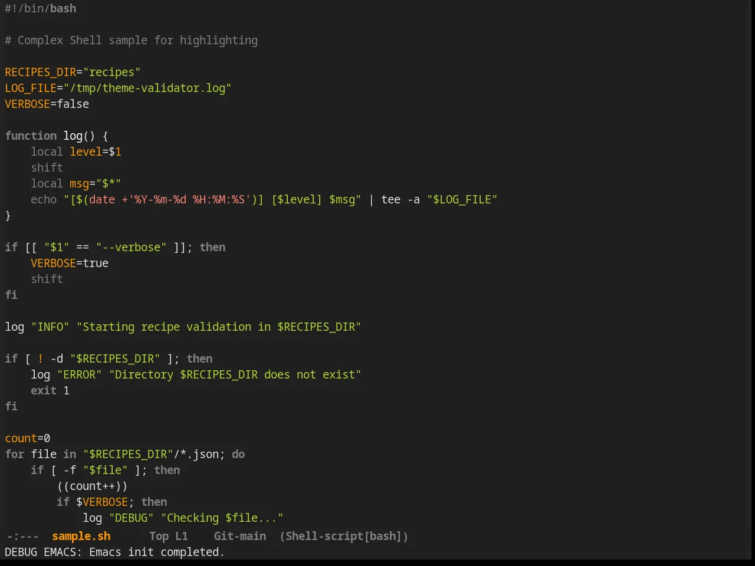Toggle the buffer status dashes in mode line
Viewport: 755px width, 566px height.
(x=22, y=537)
